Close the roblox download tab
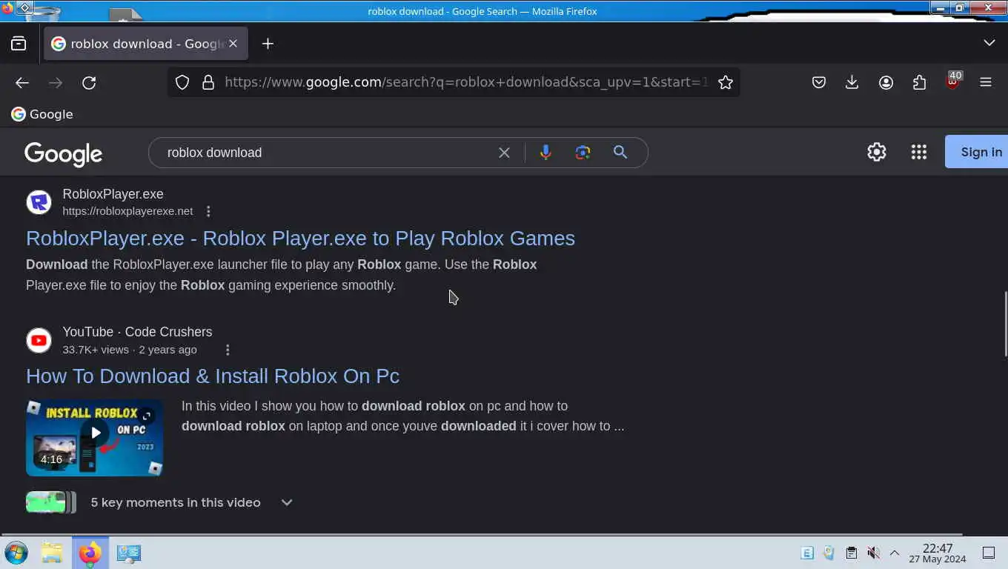Viewport: 1008px width, 569px height. (233, 44)
